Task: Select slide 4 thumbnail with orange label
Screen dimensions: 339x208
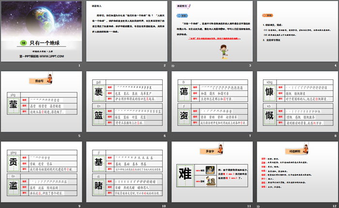Action: click(x=297, y=31)
